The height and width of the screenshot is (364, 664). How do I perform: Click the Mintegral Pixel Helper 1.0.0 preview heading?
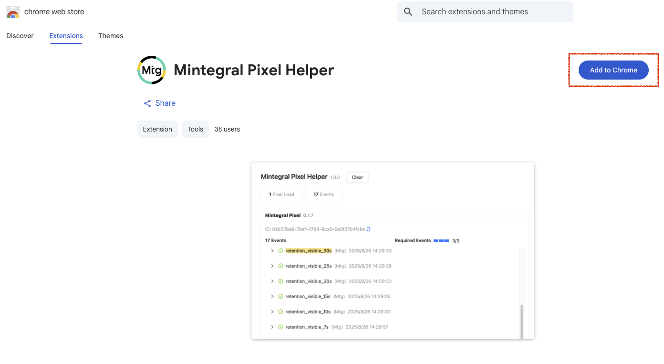coord(301,177)
